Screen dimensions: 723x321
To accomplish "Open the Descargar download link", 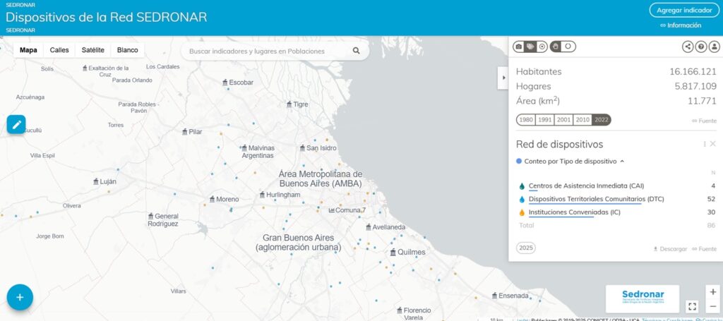I will (x=669, y=249).
